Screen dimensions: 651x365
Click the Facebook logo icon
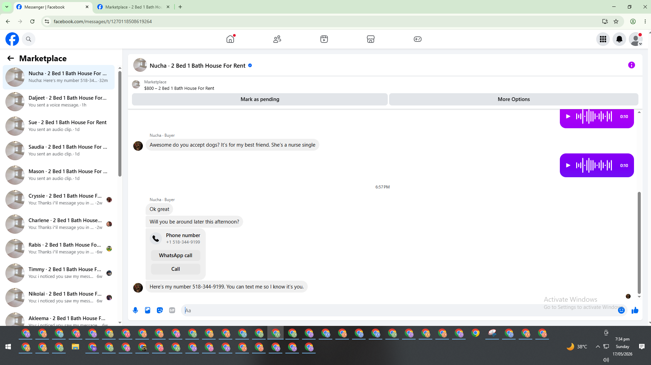click(12, 39)
